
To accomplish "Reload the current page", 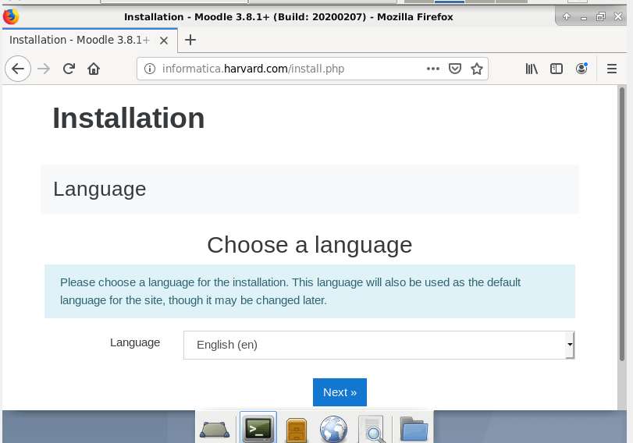I will (69, 69).
